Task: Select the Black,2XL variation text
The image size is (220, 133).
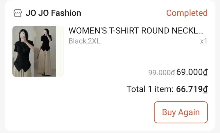Action: (x=84, y=41)
